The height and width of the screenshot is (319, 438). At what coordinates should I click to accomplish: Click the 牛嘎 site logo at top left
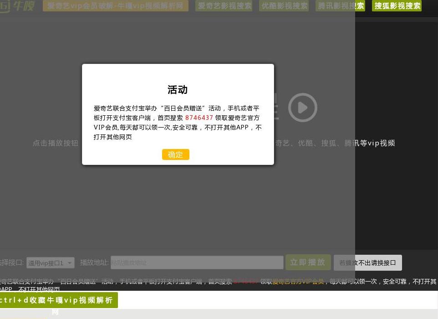coord(17,6)
